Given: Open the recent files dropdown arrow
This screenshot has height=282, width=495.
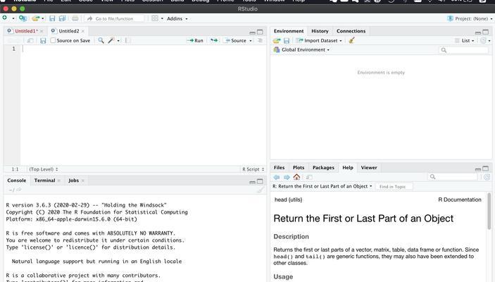Looking at the screenshot, I should click(43, 18).
